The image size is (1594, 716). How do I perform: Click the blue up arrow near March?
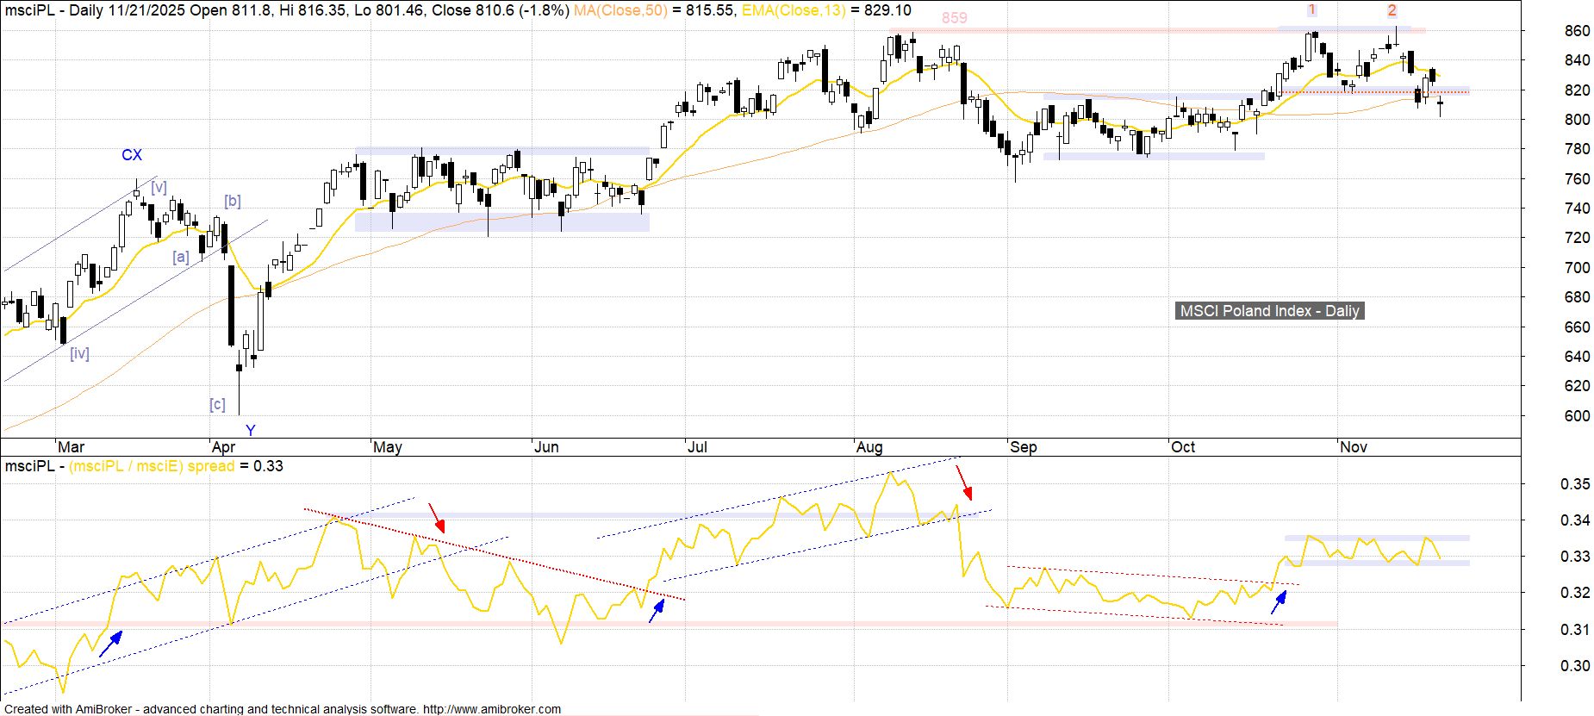pyautogui.click(x=110, y=644)
